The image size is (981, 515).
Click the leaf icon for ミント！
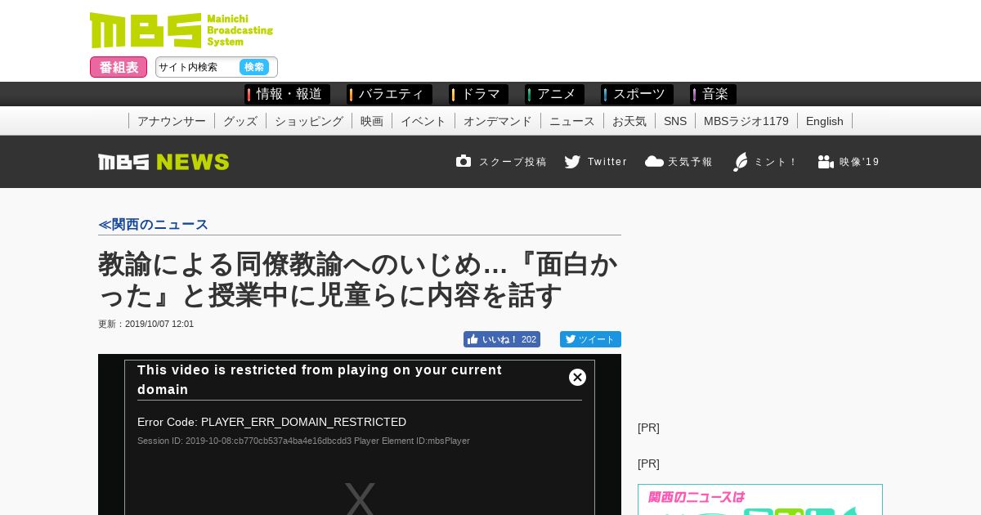click(x=741, y=162)
